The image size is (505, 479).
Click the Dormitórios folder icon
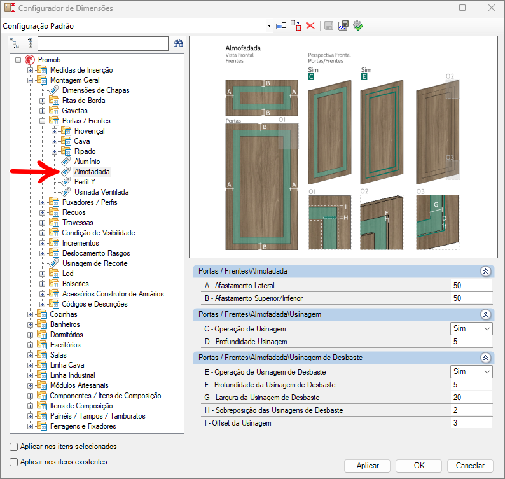coord(42,335)
